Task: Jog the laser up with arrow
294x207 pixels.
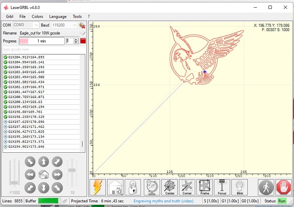Action: [x=44, y=162]
